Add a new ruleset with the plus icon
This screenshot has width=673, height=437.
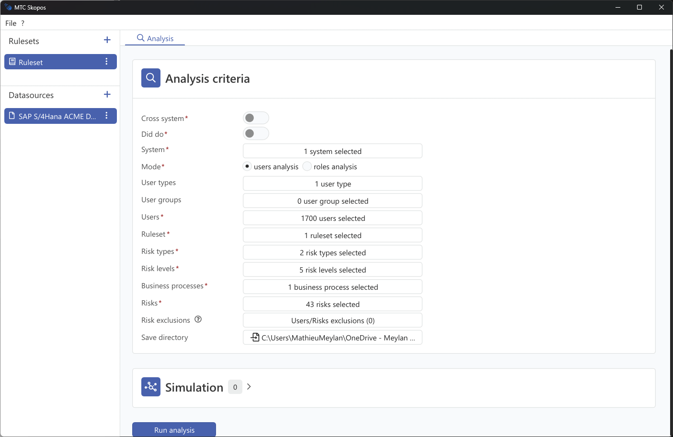point(107,40)
